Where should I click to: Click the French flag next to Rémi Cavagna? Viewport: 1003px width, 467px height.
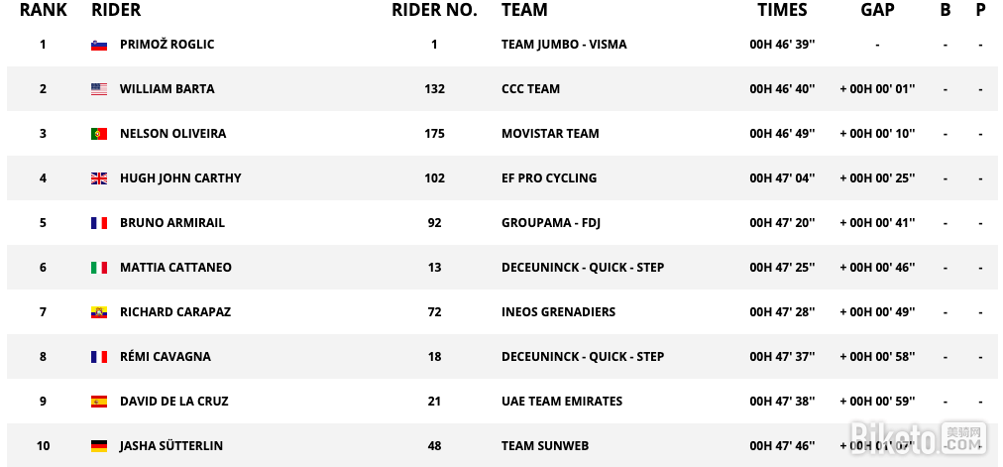click(98, 357)
